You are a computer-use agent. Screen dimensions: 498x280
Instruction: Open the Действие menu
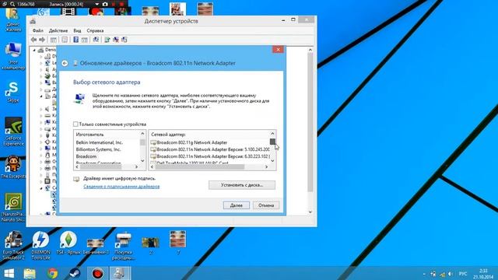[x=58, y=31]
